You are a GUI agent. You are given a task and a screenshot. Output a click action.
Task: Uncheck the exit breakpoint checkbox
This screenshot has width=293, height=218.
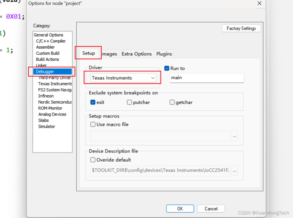point(93,102)
